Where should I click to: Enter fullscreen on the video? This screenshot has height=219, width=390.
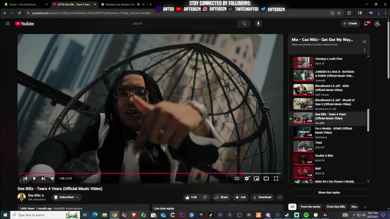tap(276, 179)
